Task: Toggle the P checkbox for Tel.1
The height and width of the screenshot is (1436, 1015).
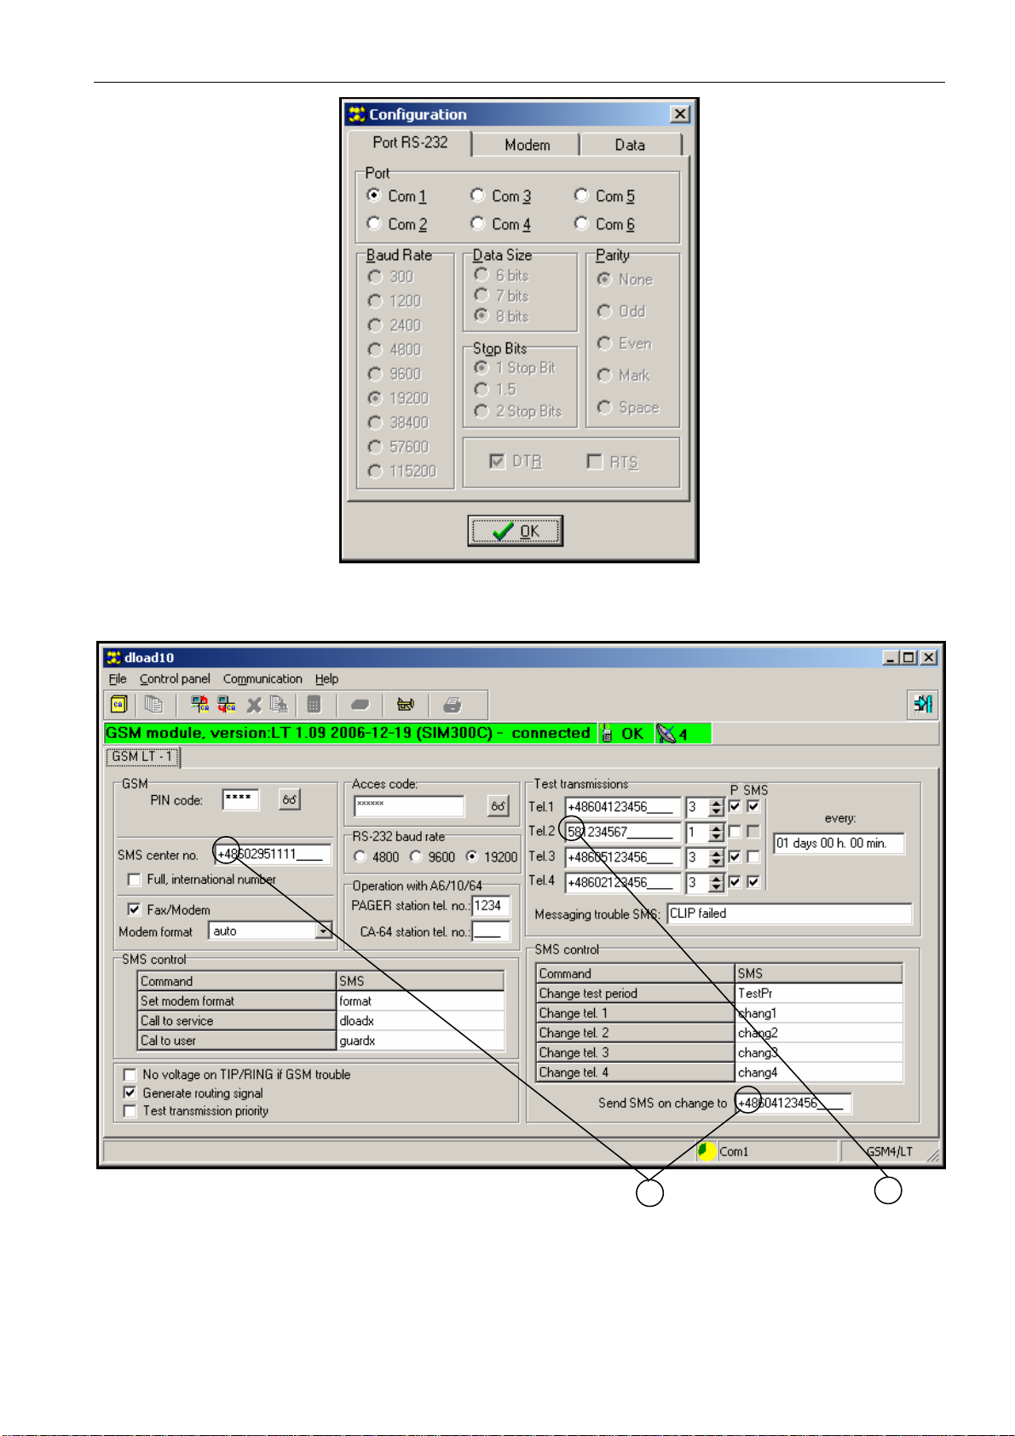Action: coord(735,806)
